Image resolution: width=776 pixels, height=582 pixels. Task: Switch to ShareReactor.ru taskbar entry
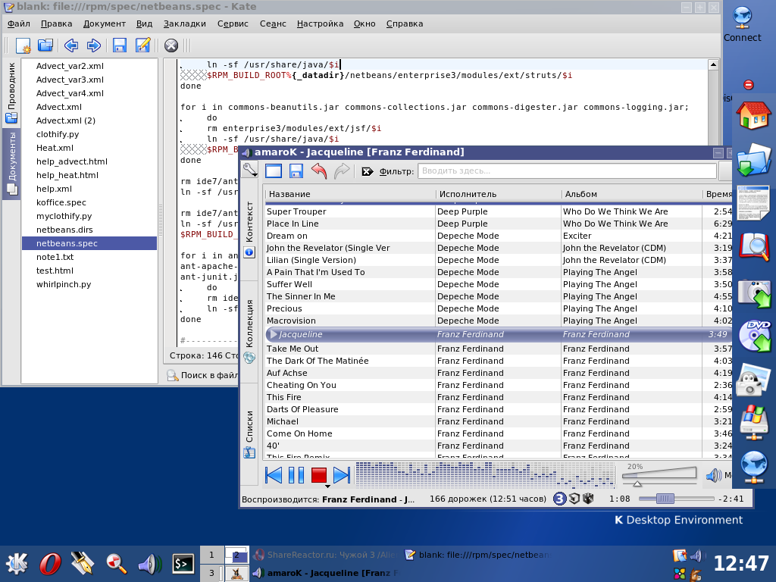[324, 555]
